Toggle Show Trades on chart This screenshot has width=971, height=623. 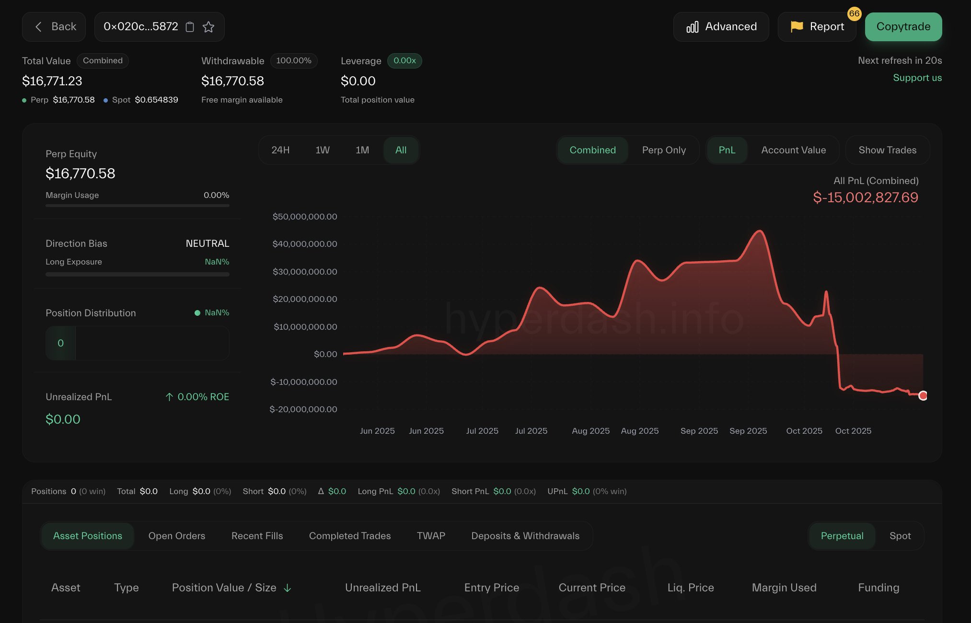click(x=887, y=150)
